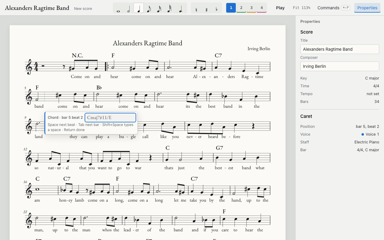Select the B♭ chord symbol in bar 6
The image size is (384, 240).
(x=99, y=88)
